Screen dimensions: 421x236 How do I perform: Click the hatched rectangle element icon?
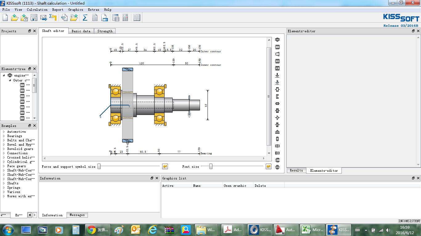click(x=277, y=104)
